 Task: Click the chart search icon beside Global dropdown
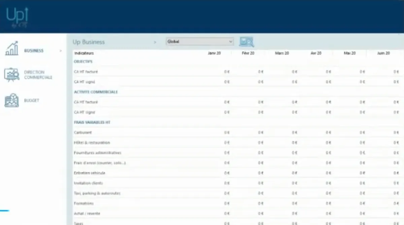click(x=247, y=42)
